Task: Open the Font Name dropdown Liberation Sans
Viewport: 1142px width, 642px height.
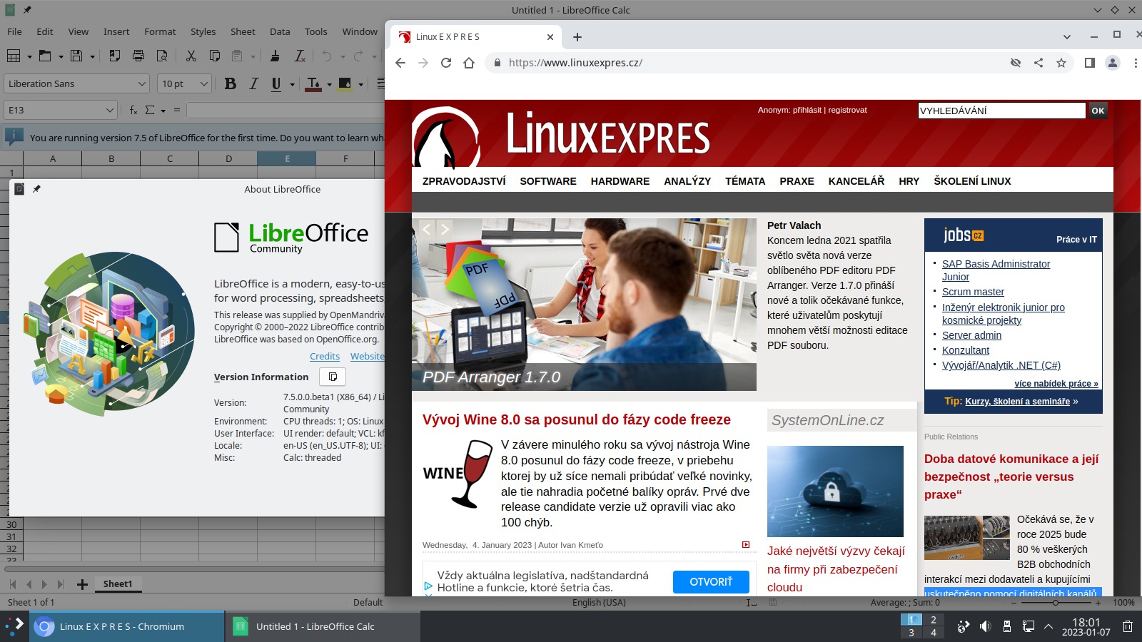Action: (142, 83)
